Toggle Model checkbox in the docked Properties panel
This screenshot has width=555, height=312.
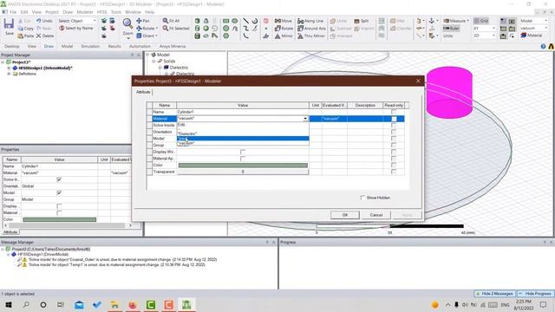coord(59,192)
